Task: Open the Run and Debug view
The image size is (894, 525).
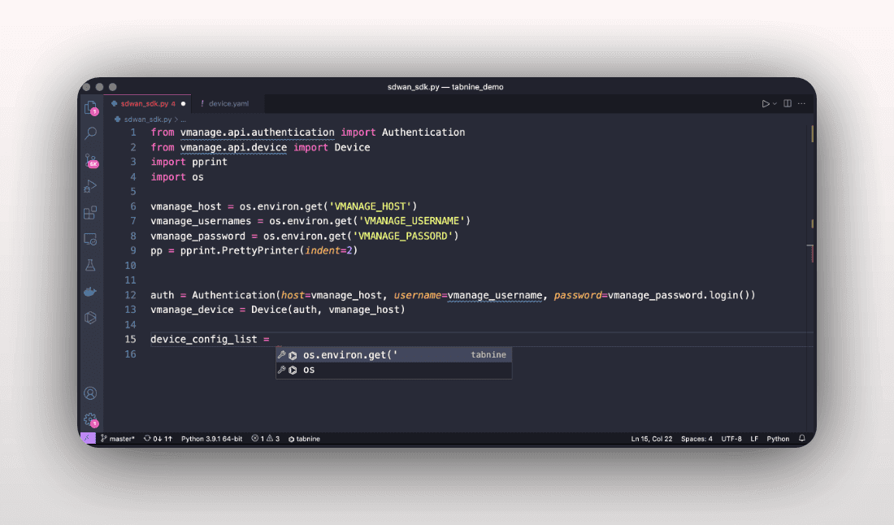Action: tap(90, 186)
